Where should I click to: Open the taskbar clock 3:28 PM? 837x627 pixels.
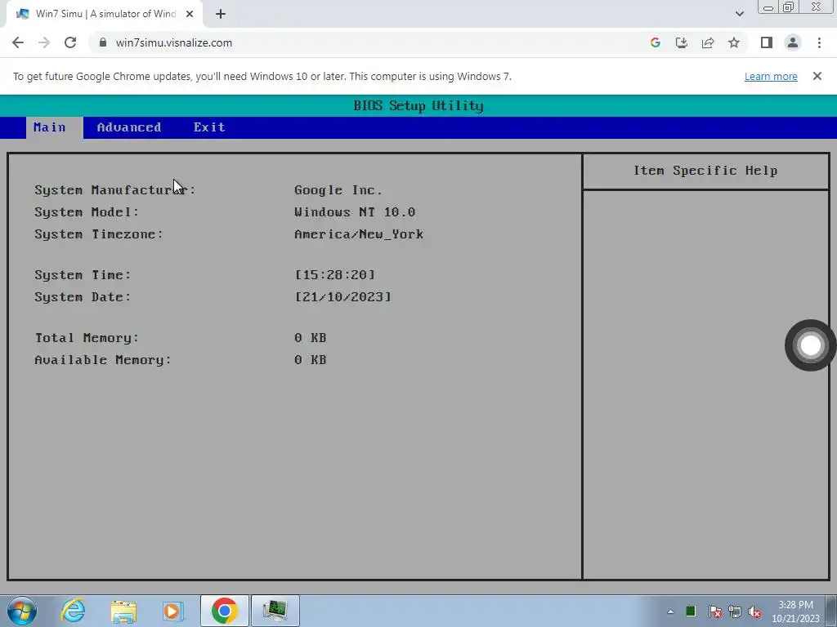795,611
